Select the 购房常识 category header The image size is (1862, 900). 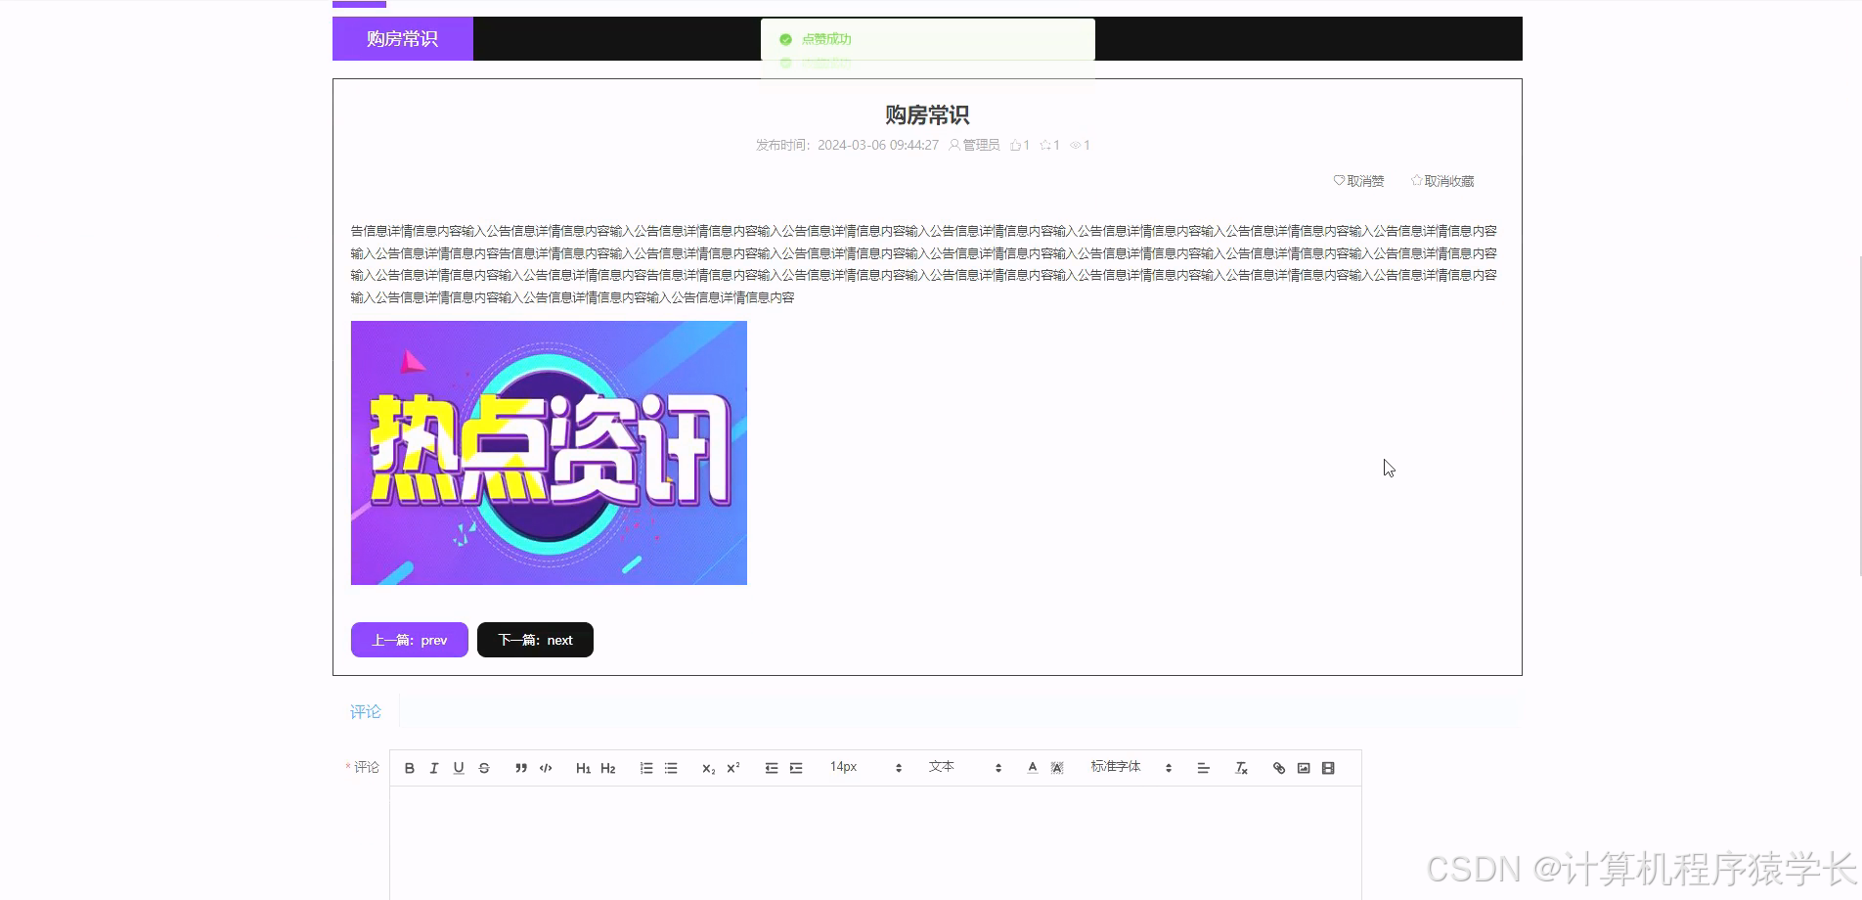pyautogui.click(x=402, y=38)
